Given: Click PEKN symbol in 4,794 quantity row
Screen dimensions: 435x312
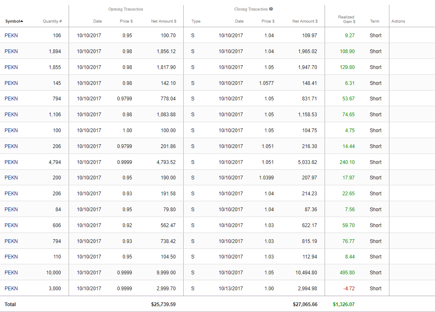Looking at the screenshot, I should (11, 162).
